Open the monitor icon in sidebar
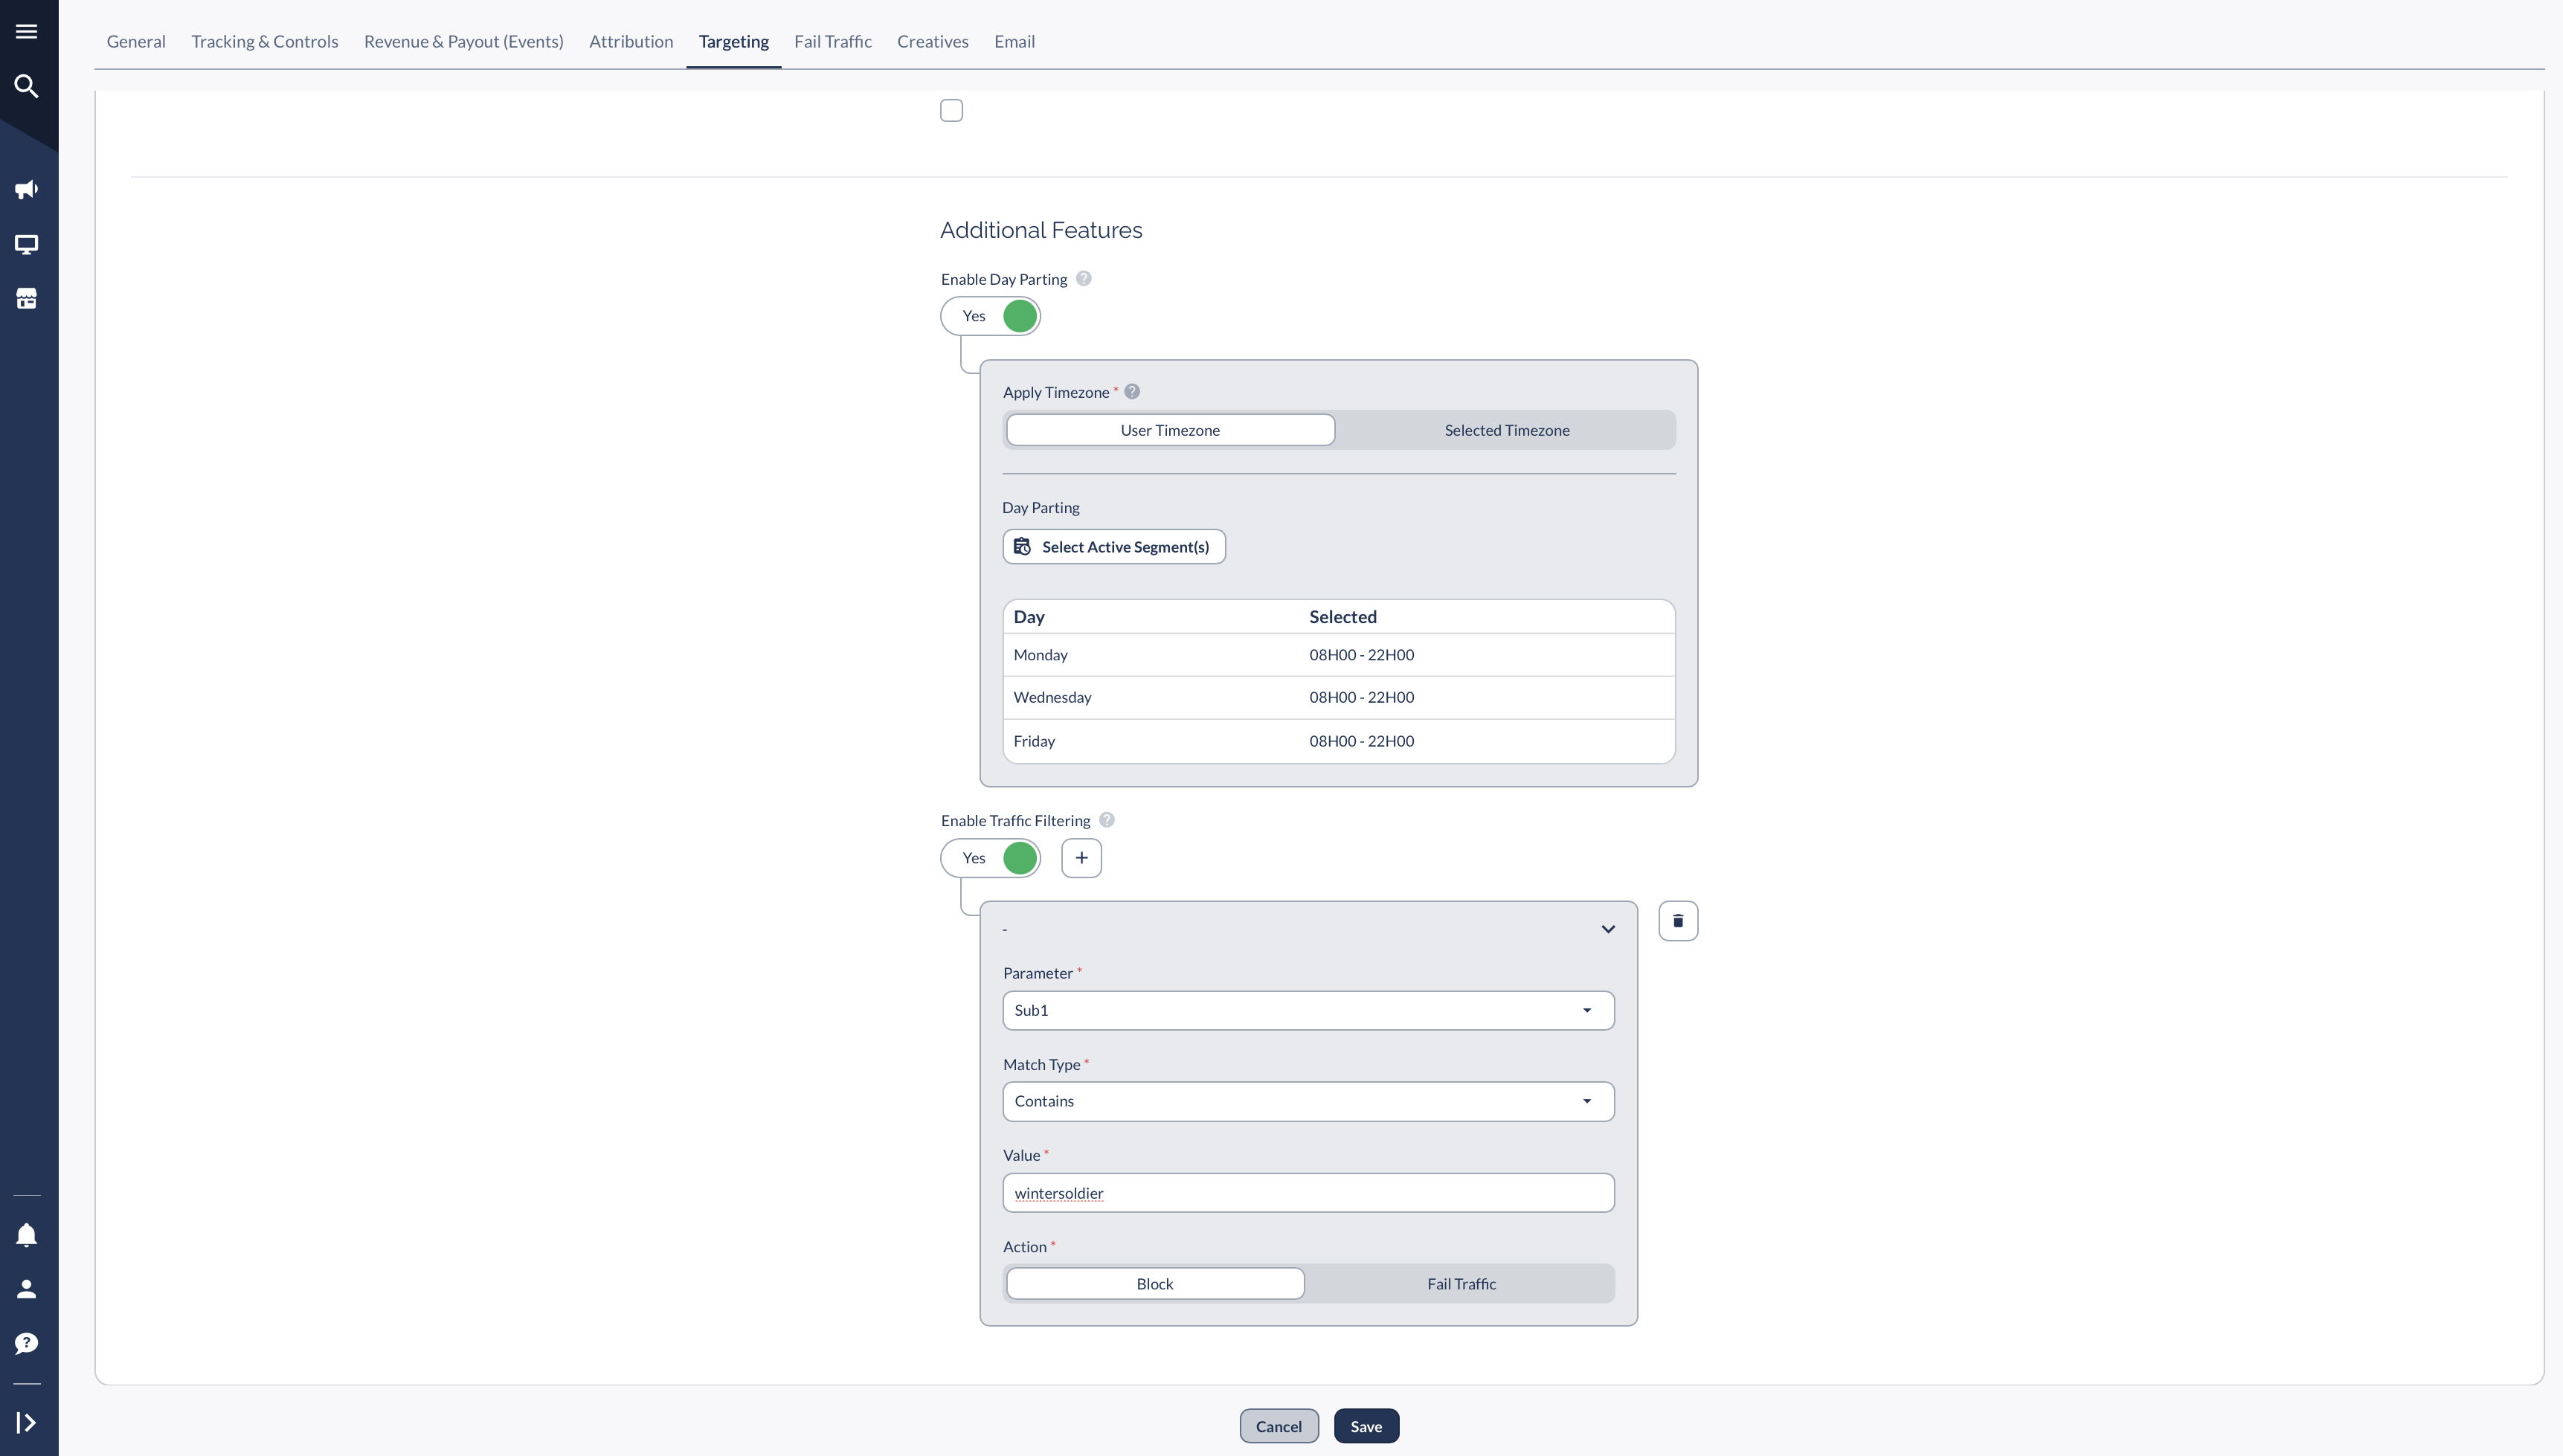The width and height of the screenshot is (2563, 1456). pyautogui.click(x=27, y=244)
